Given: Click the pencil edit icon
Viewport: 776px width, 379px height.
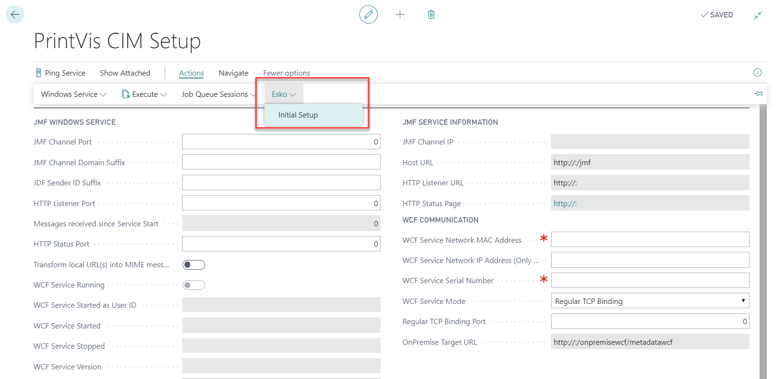Looking at the screenshot, I should click(368, 14).
